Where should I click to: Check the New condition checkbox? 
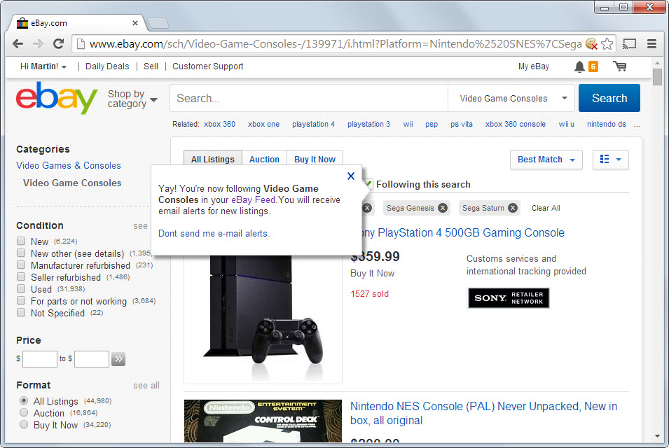click(x=21, y=241)
